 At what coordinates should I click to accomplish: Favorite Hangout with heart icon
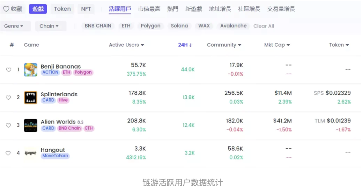click(x=8, y=153)
